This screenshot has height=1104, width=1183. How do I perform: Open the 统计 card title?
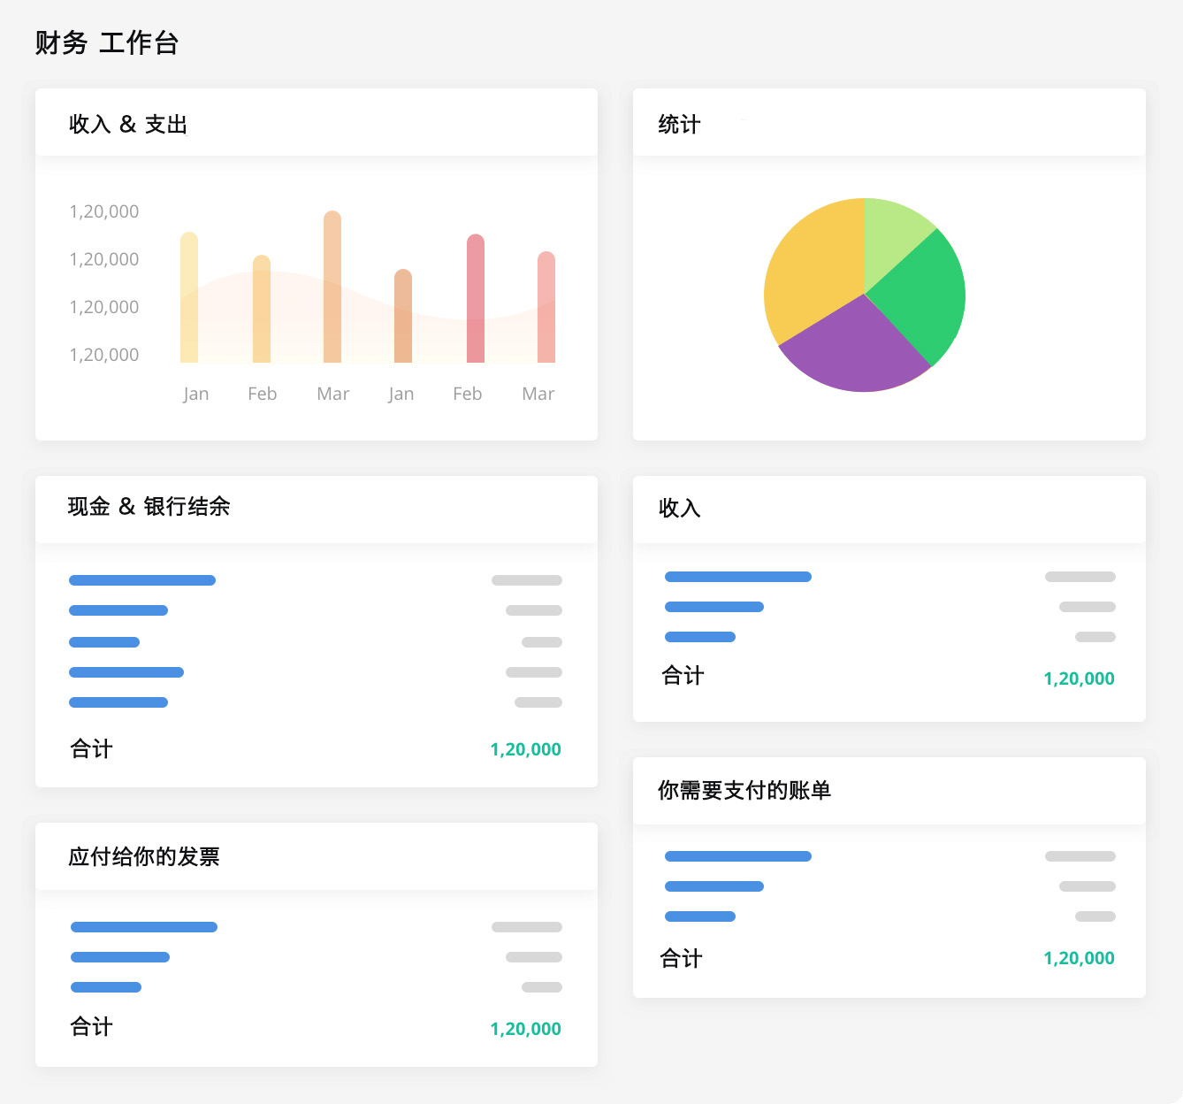[x=679, y=125]
